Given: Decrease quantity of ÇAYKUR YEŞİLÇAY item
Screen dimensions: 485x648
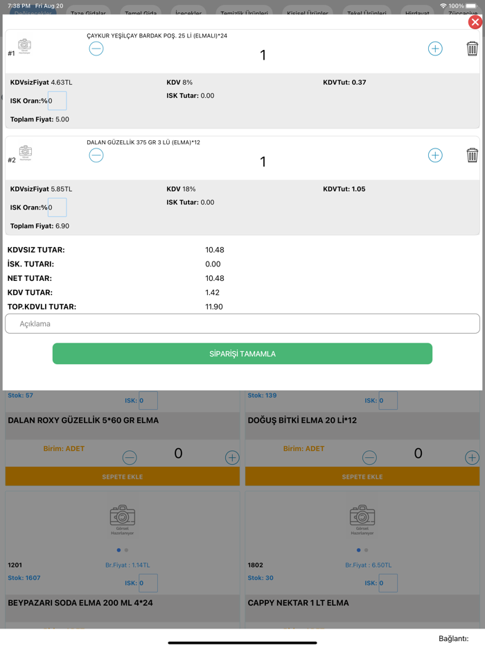Looking at the screenshot, I should coord(96,49).
